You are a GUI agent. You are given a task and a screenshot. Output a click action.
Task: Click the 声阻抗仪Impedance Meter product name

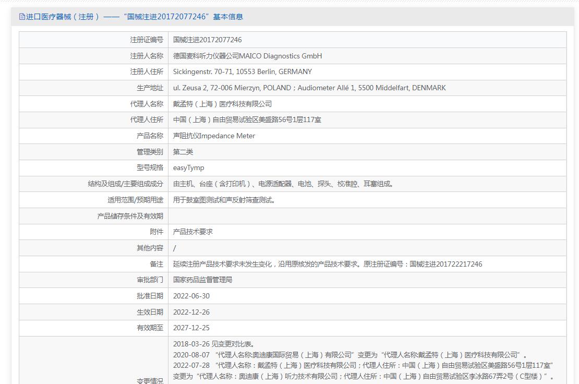[x=214, y=136]
